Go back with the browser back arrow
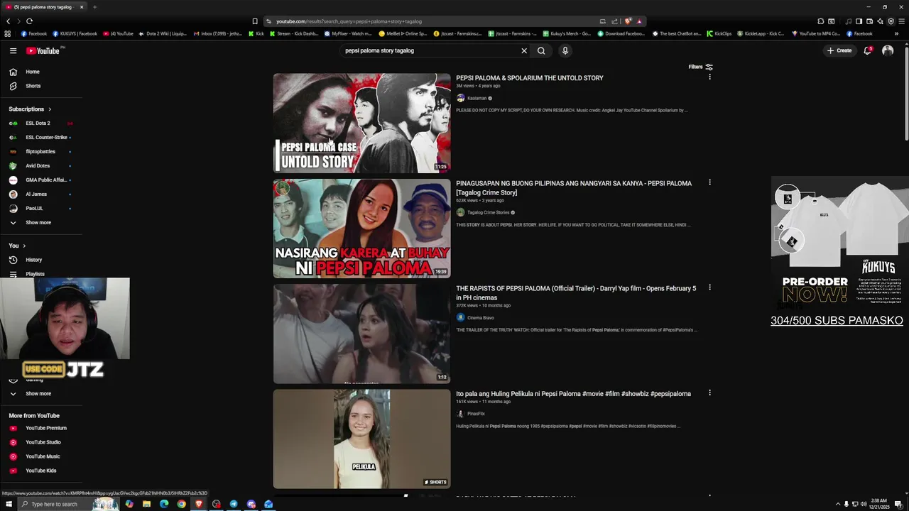Screen dimensions: 909x511 (8, 21)
